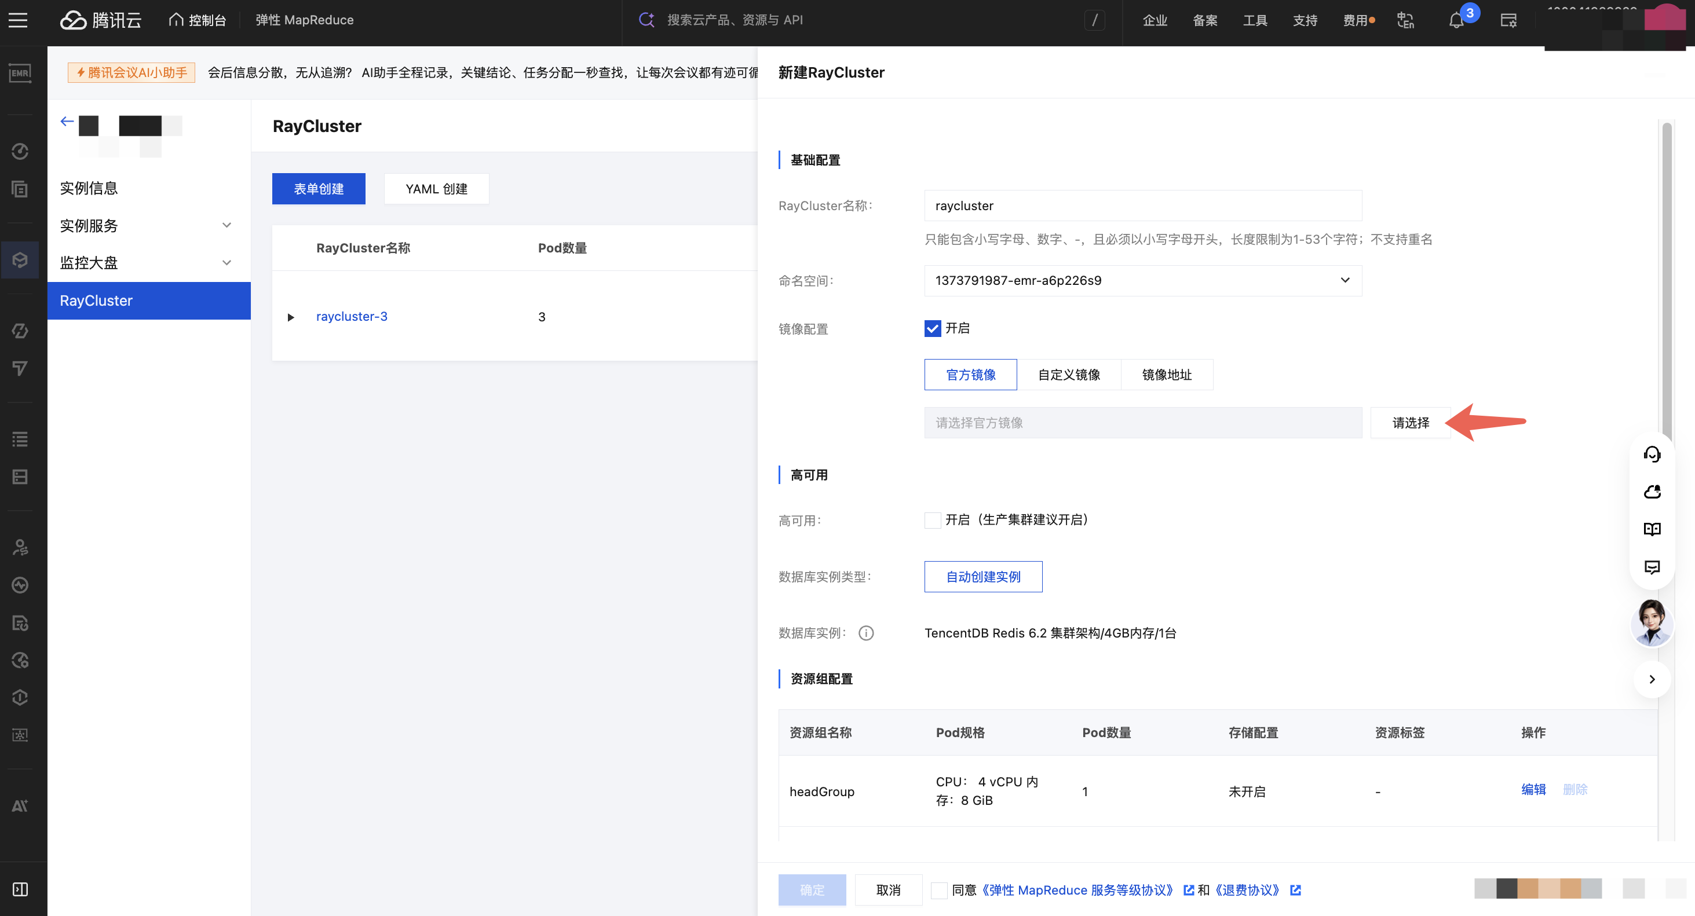
Task: Select the 自定义镜像 tab
Action: click(x=1069, y=375)
